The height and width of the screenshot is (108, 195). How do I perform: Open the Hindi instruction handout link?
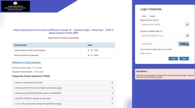point(34,68)
